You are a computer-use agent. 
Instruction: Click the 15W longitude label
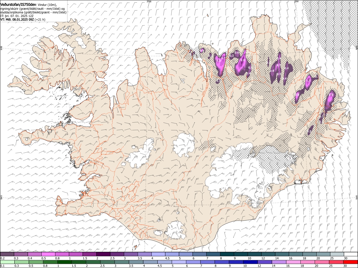point(296,1)
